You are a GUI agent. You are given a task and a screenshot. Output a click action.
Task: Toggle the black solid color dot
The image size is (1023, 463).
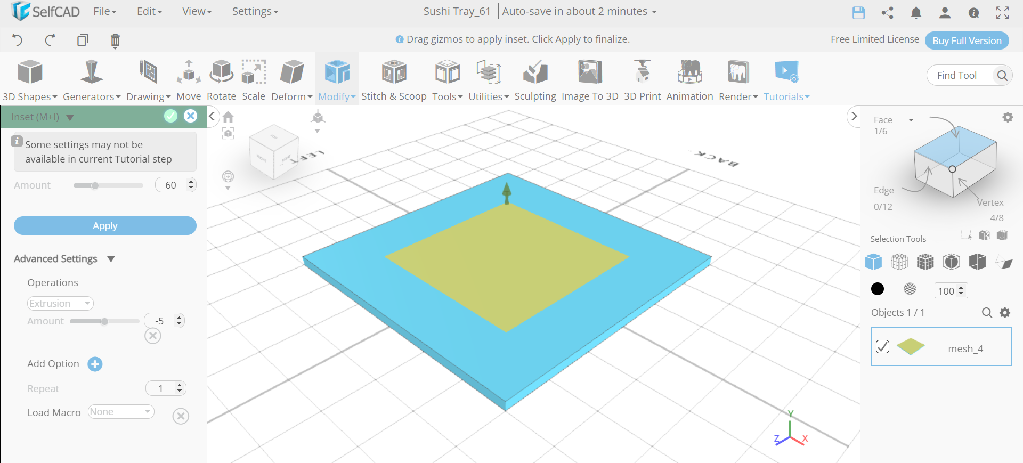pyautogui.click(x=878, y=289)
